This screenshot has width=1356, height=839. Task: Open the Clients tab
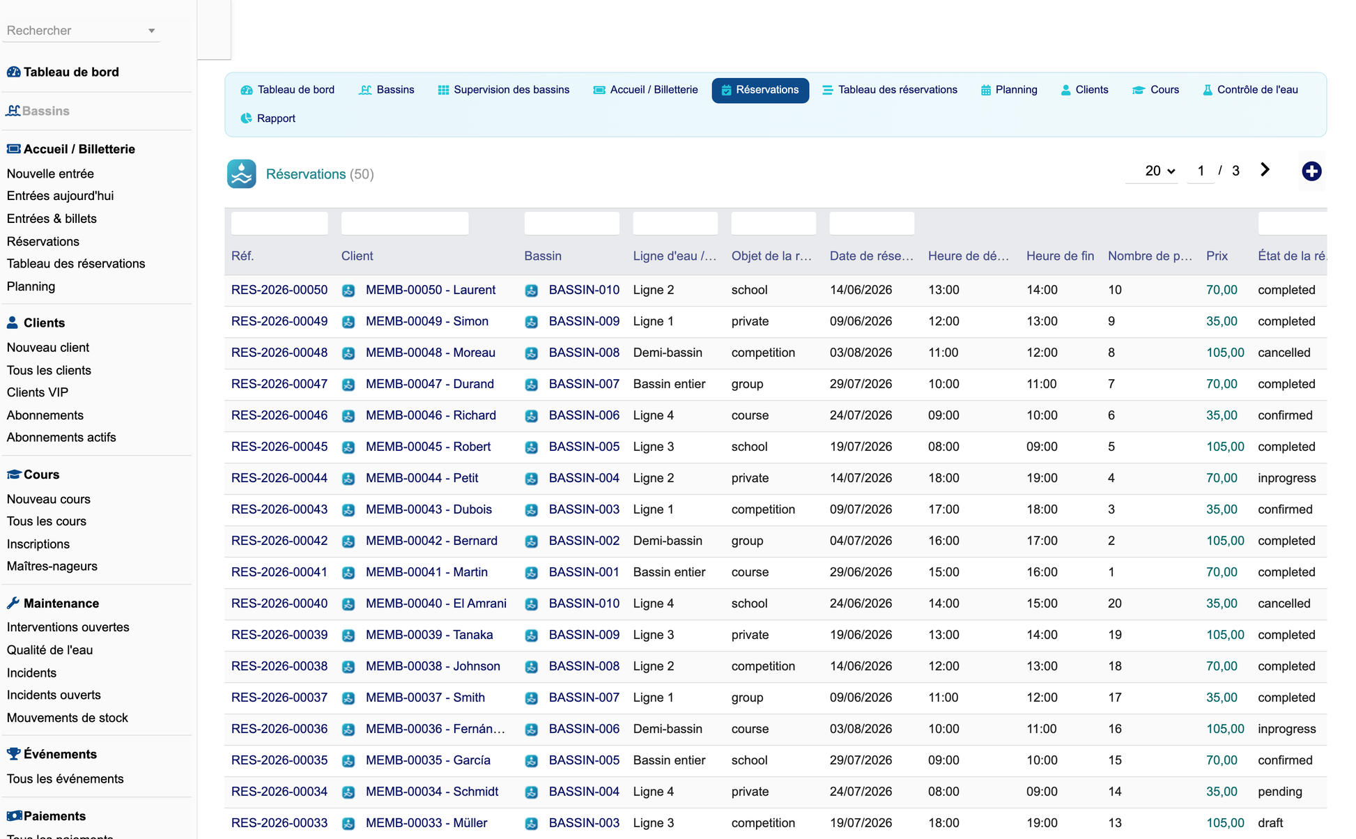click(1084, 90)
